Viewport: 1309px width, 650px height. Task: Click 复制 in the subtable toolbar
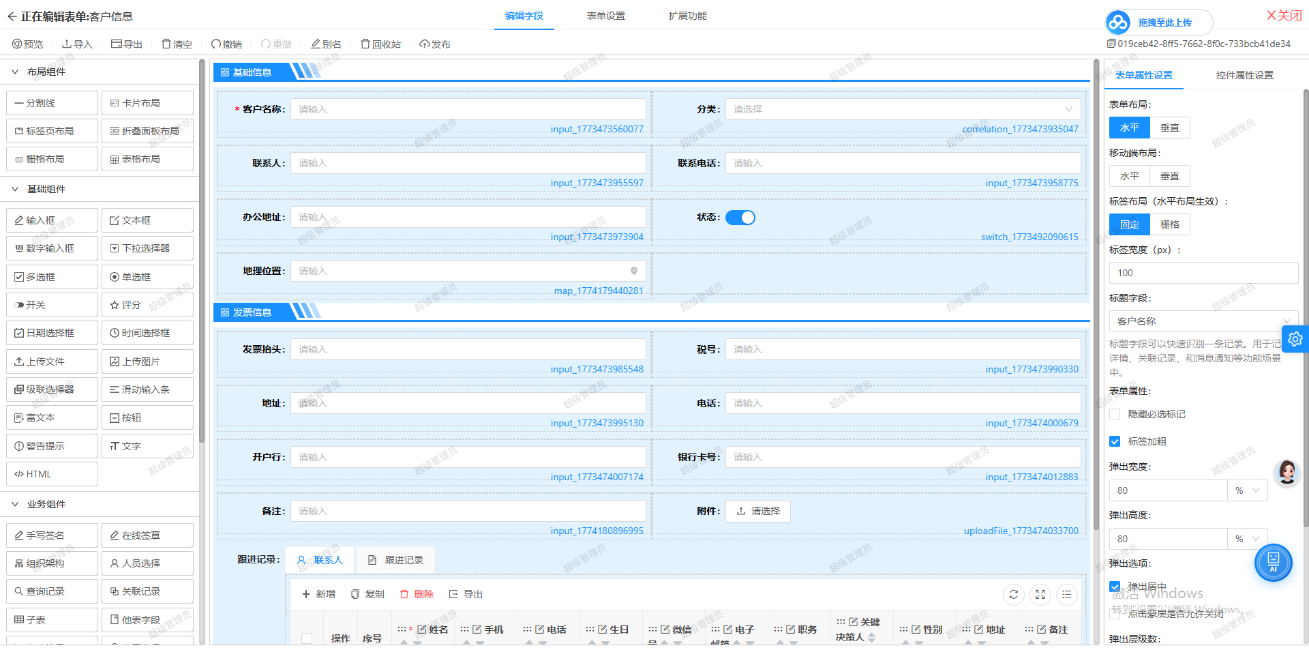pos(367,594)
